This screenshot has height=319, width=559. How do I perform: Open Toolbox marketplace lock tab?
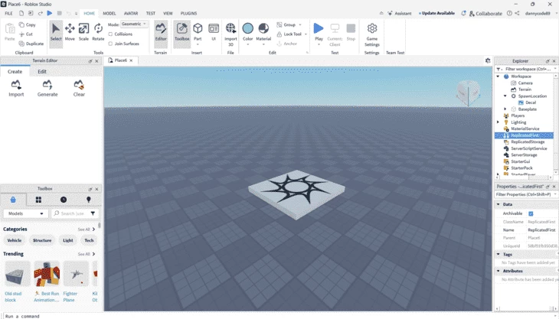13,200
